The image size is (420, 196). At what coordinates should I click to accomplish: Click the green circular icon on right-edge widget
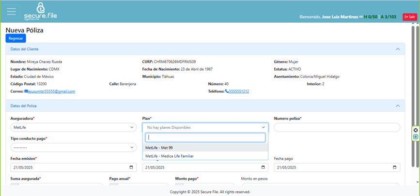point(416,137)
